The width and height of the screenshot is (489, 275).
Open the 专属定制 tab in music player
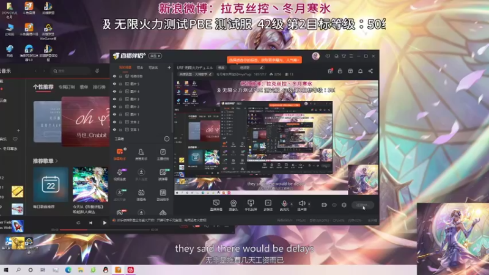67,87
